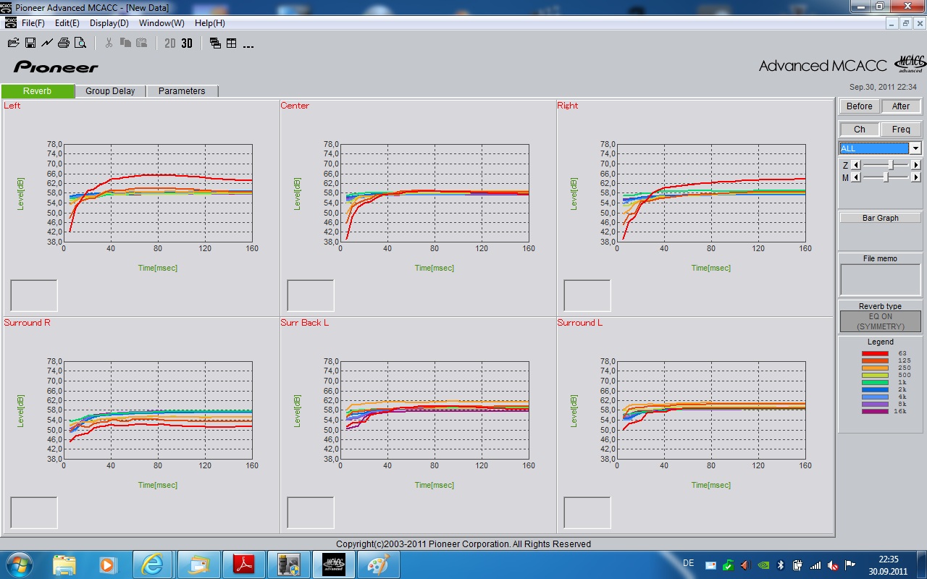Click the Z slider right arrow
Screen dimensions: 927x579
click(915, 165)
